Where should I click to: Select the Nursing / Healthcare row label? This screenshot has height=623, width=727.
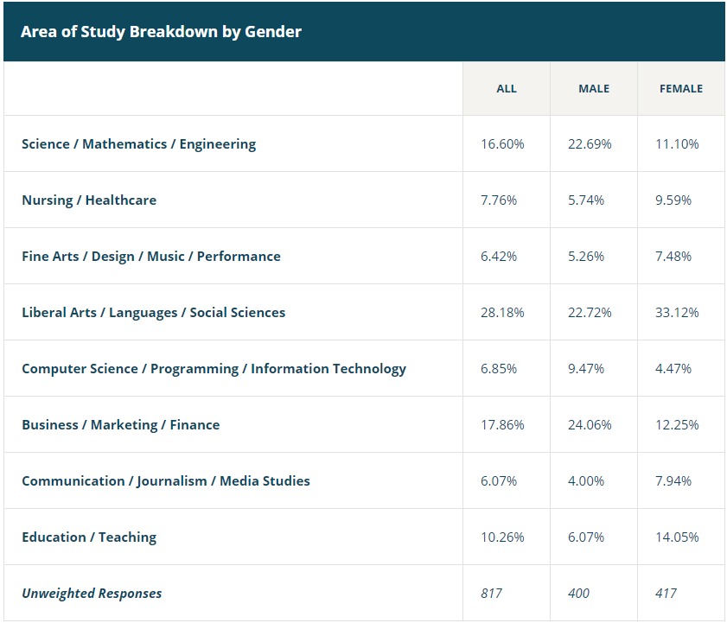89,200
